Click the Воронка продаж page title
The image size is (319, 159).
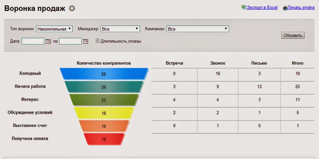pyautogui.click(x=35, y=9)
